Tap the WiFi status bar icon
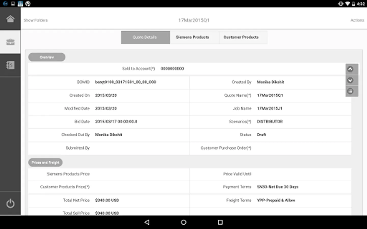Image resolution: width=367 pixels, height=229 pixels. point(347,4)
